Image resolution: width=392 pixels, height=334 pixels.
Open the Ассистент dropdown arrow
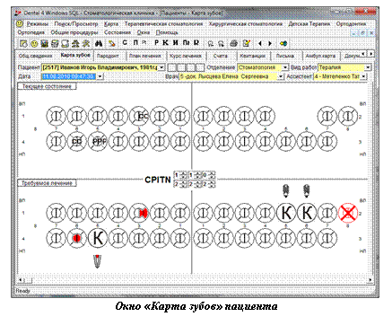point(363,76)
